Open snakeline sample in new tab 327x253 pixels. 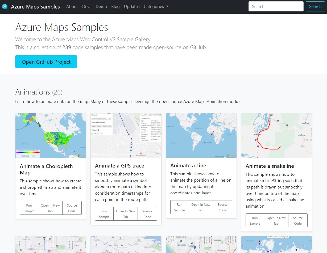[276, 221]
